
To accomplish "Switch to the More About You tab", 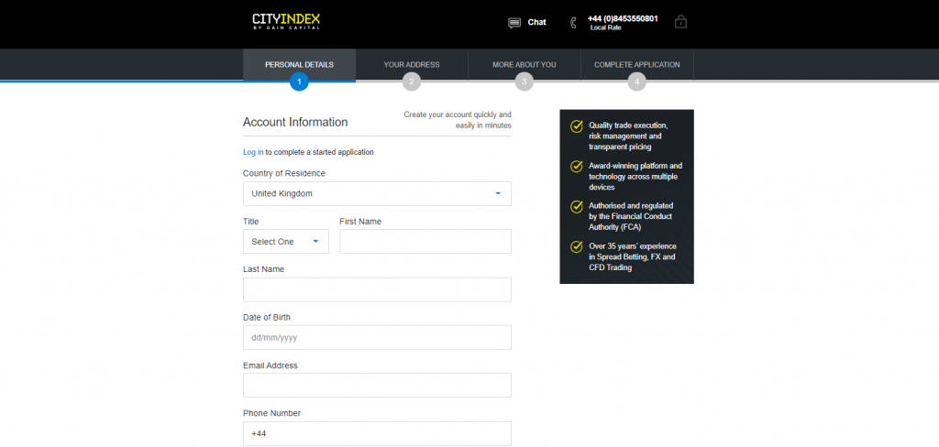I will [x=524, y=65].
